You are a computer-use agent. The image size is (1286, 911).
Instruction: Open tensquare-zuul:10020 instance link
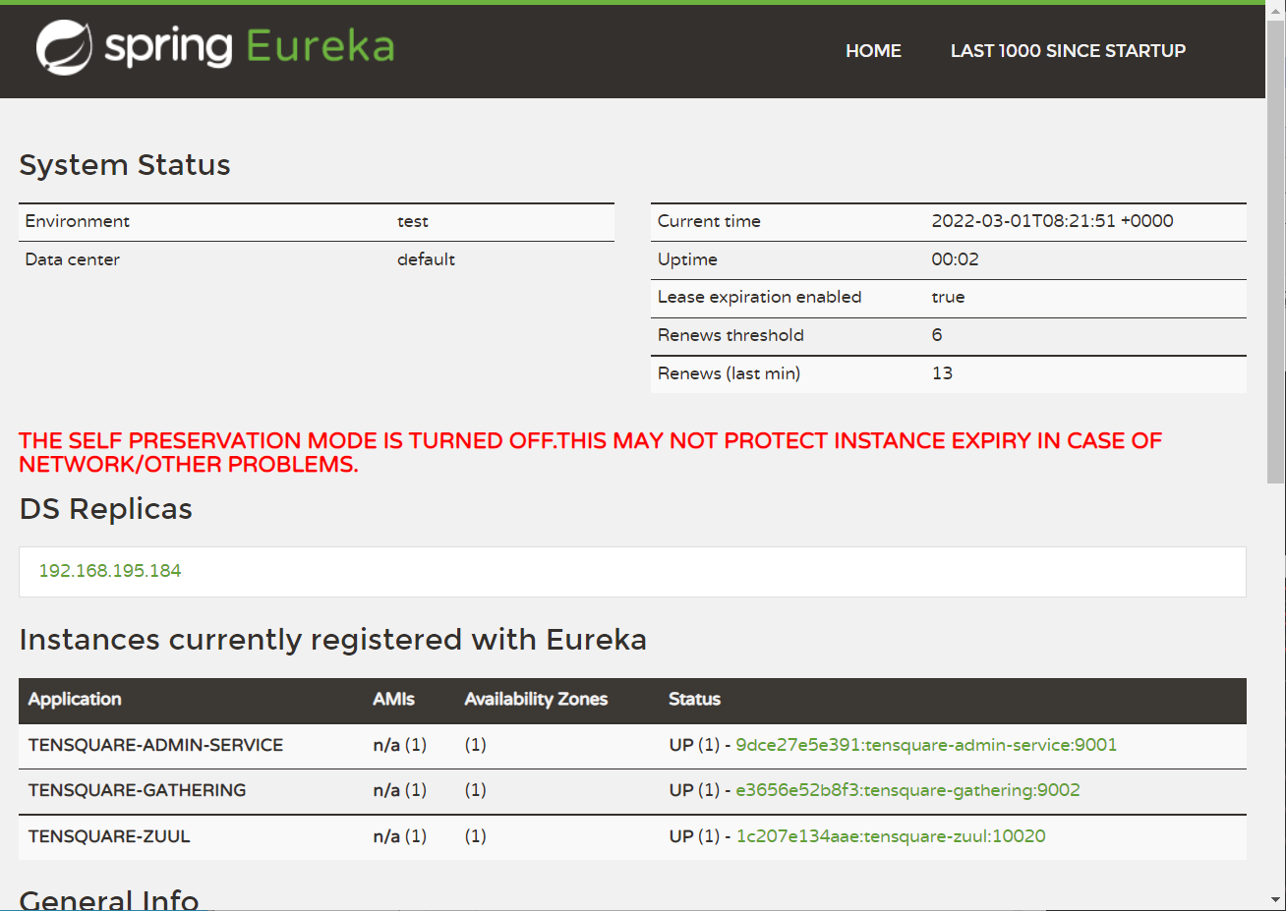(x=891, y=836)
